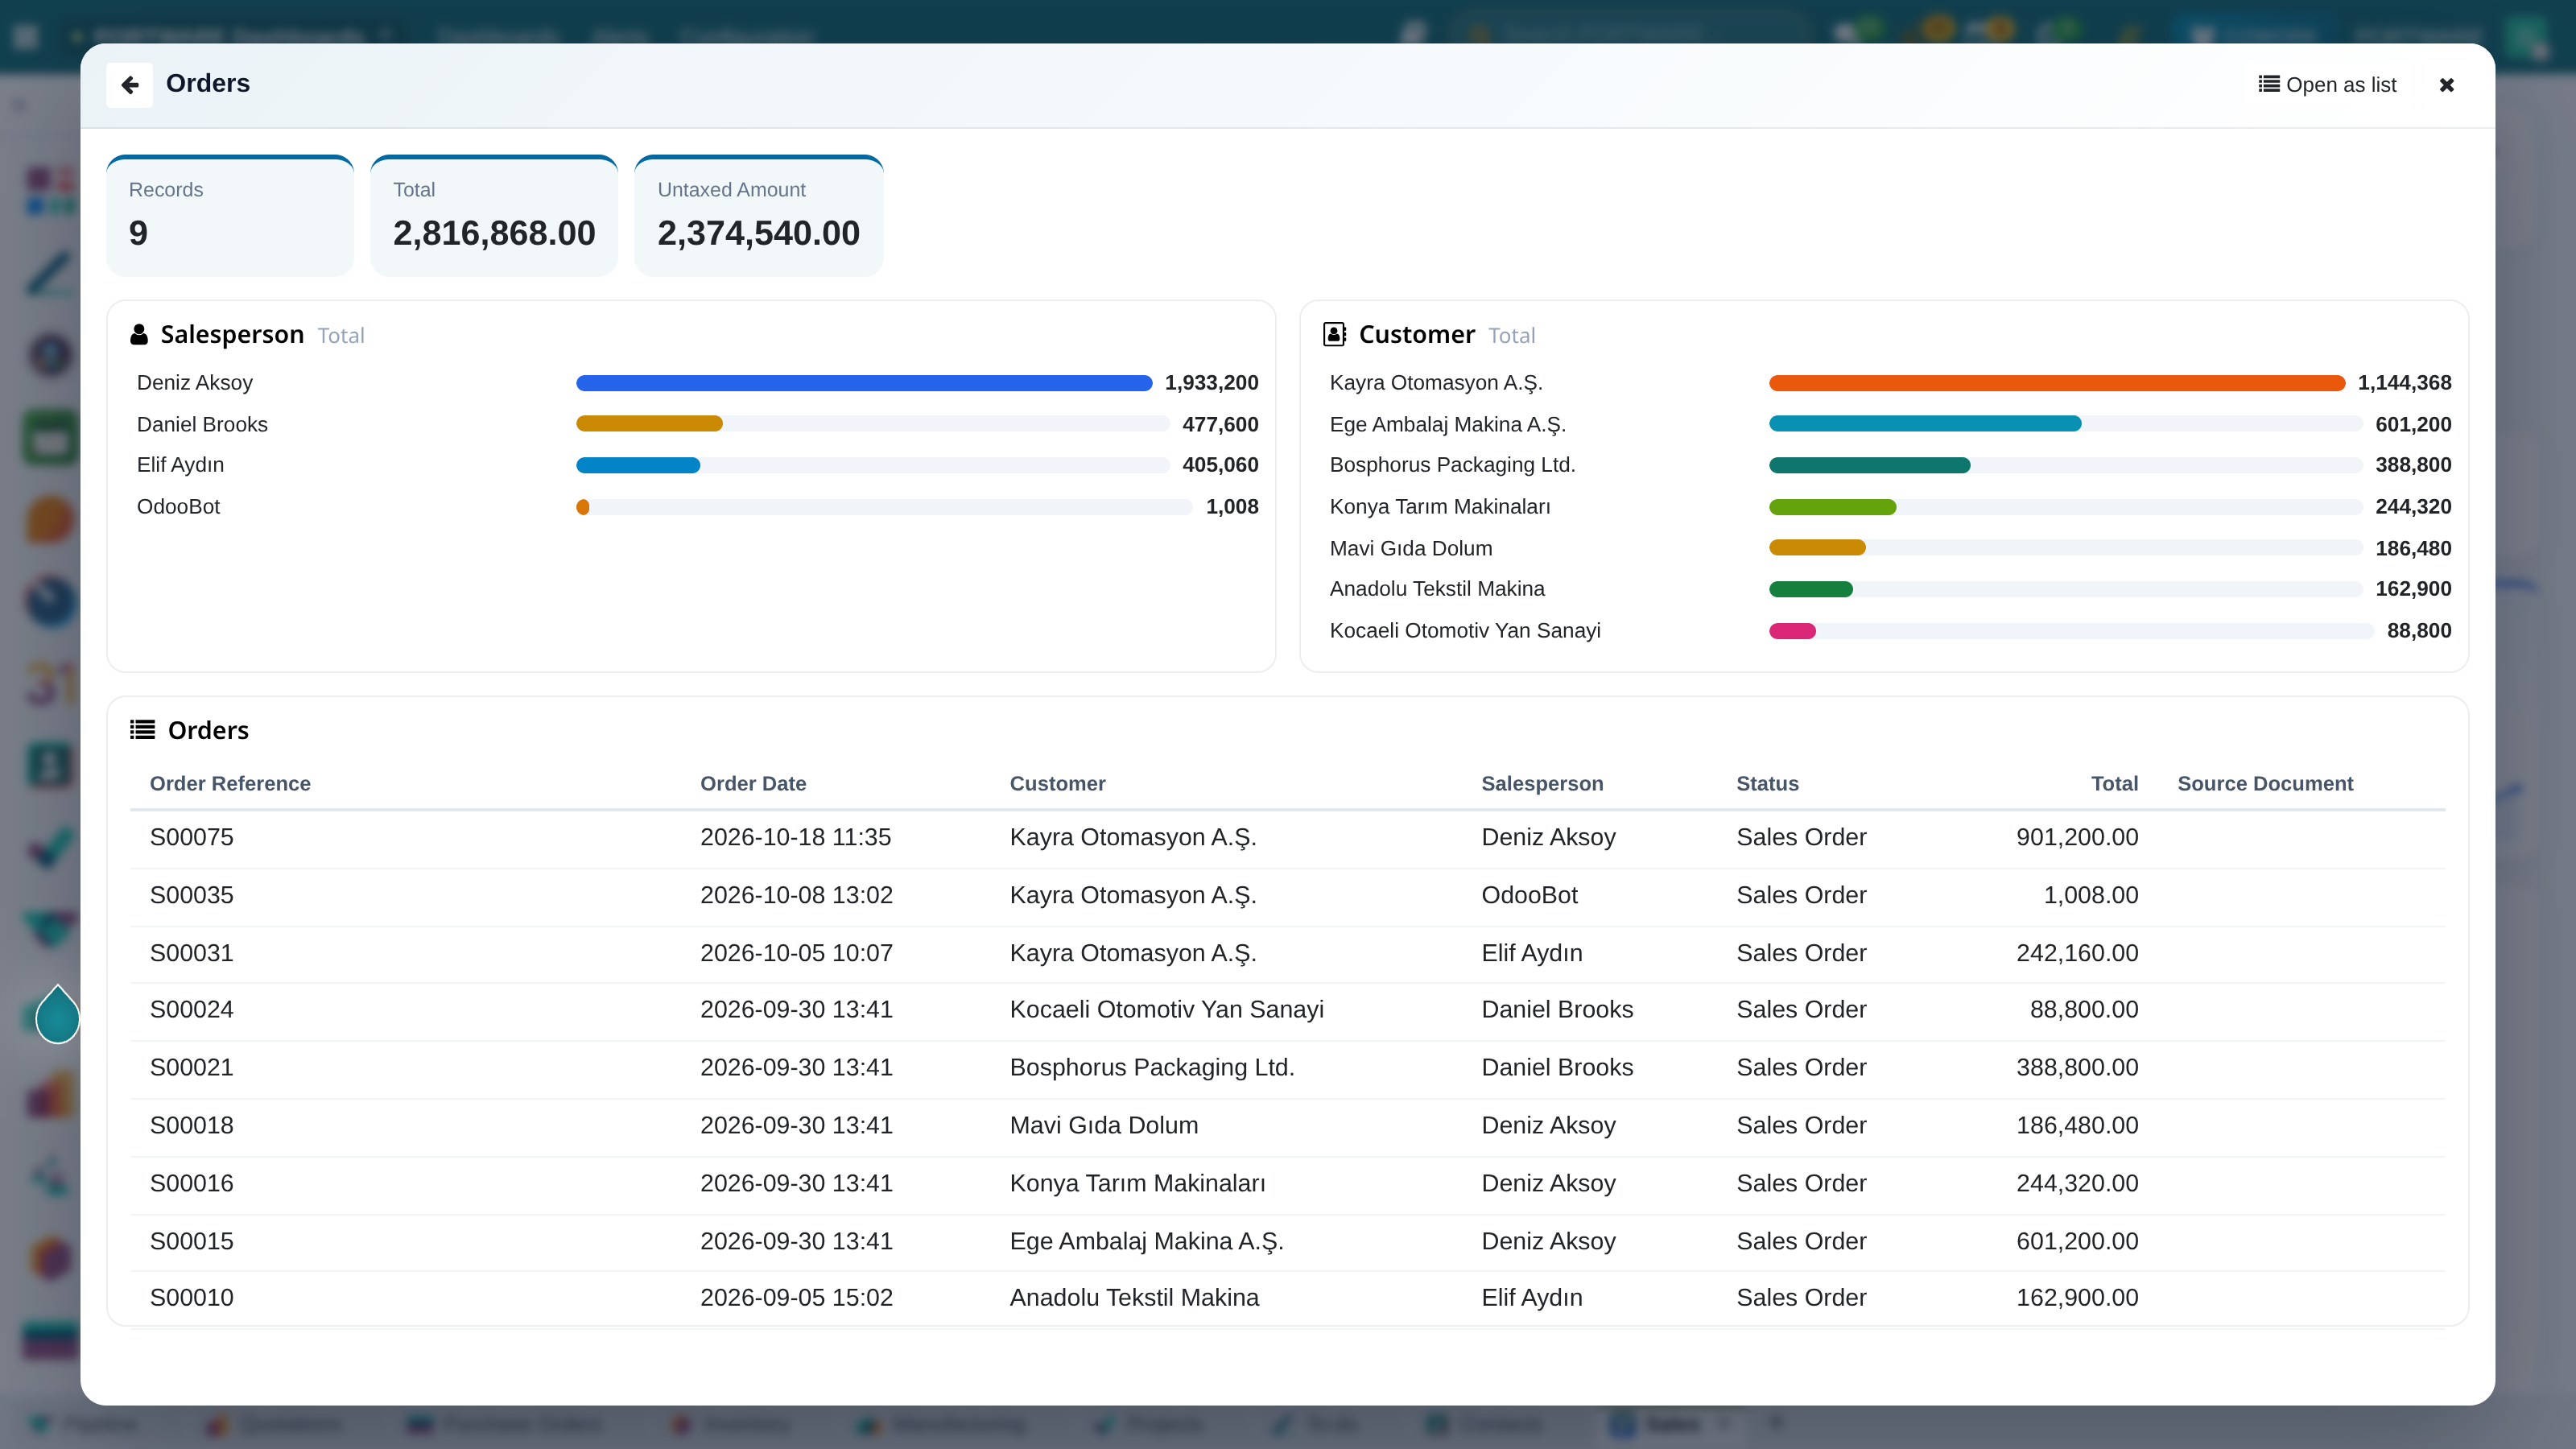Open orders as list
This screenshot has width=2576, height=1449.
click(2327, 85)
